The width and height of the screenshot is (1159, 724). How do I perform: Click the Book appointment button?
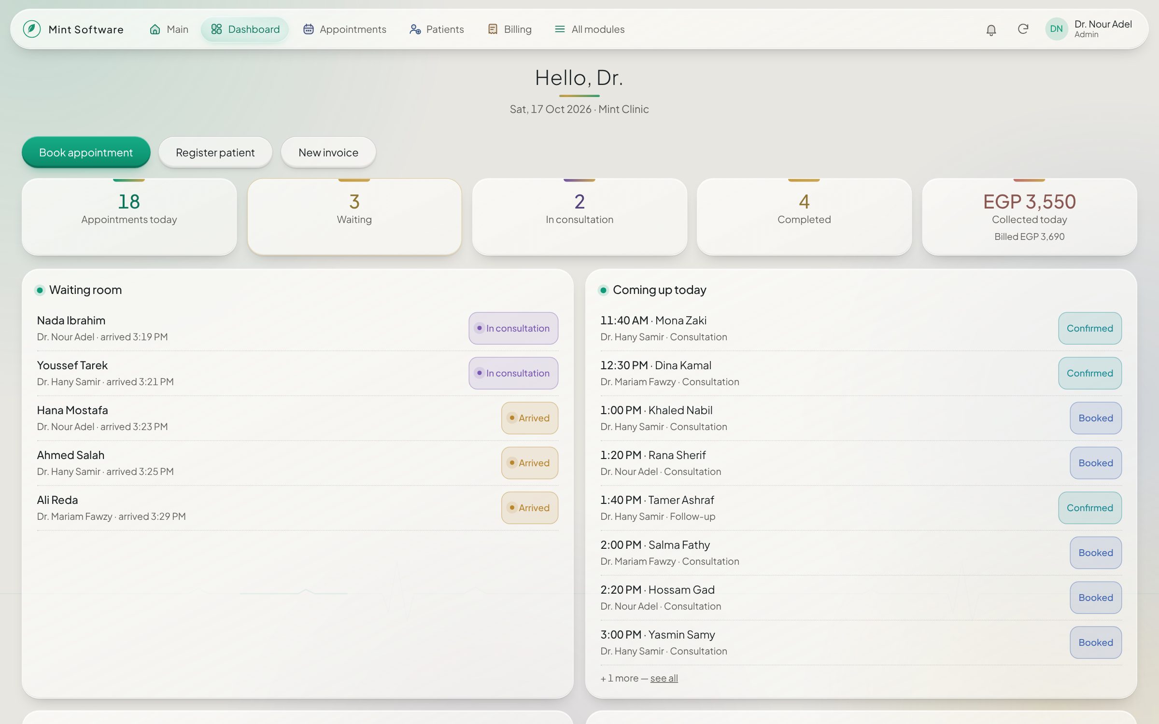[x=86, y=153]
